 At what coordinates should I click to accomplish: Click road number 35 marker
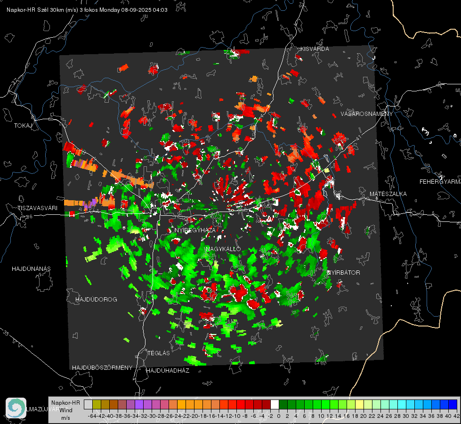[6, 333]
